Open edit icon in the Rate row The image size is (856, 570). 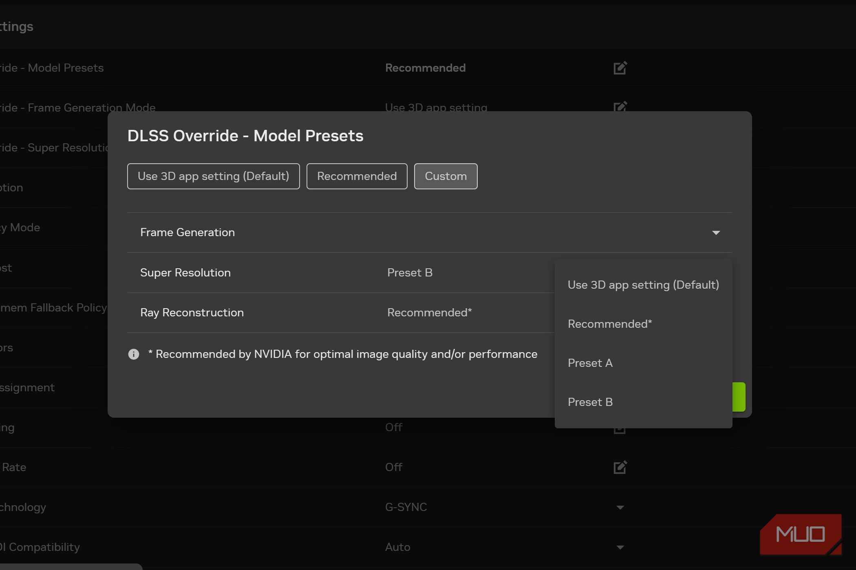(620, 467)
